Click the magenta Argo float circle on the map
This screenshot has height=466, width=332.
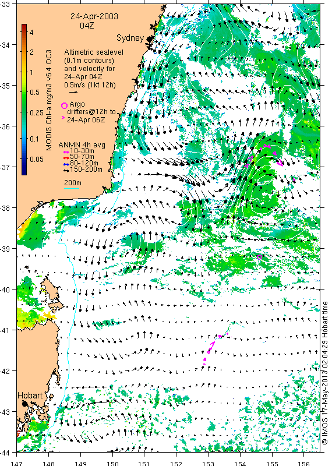259,257
